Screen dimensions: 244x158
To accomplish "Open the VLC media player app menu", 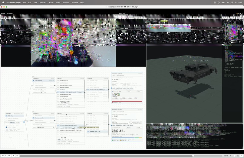I will 13,2.
